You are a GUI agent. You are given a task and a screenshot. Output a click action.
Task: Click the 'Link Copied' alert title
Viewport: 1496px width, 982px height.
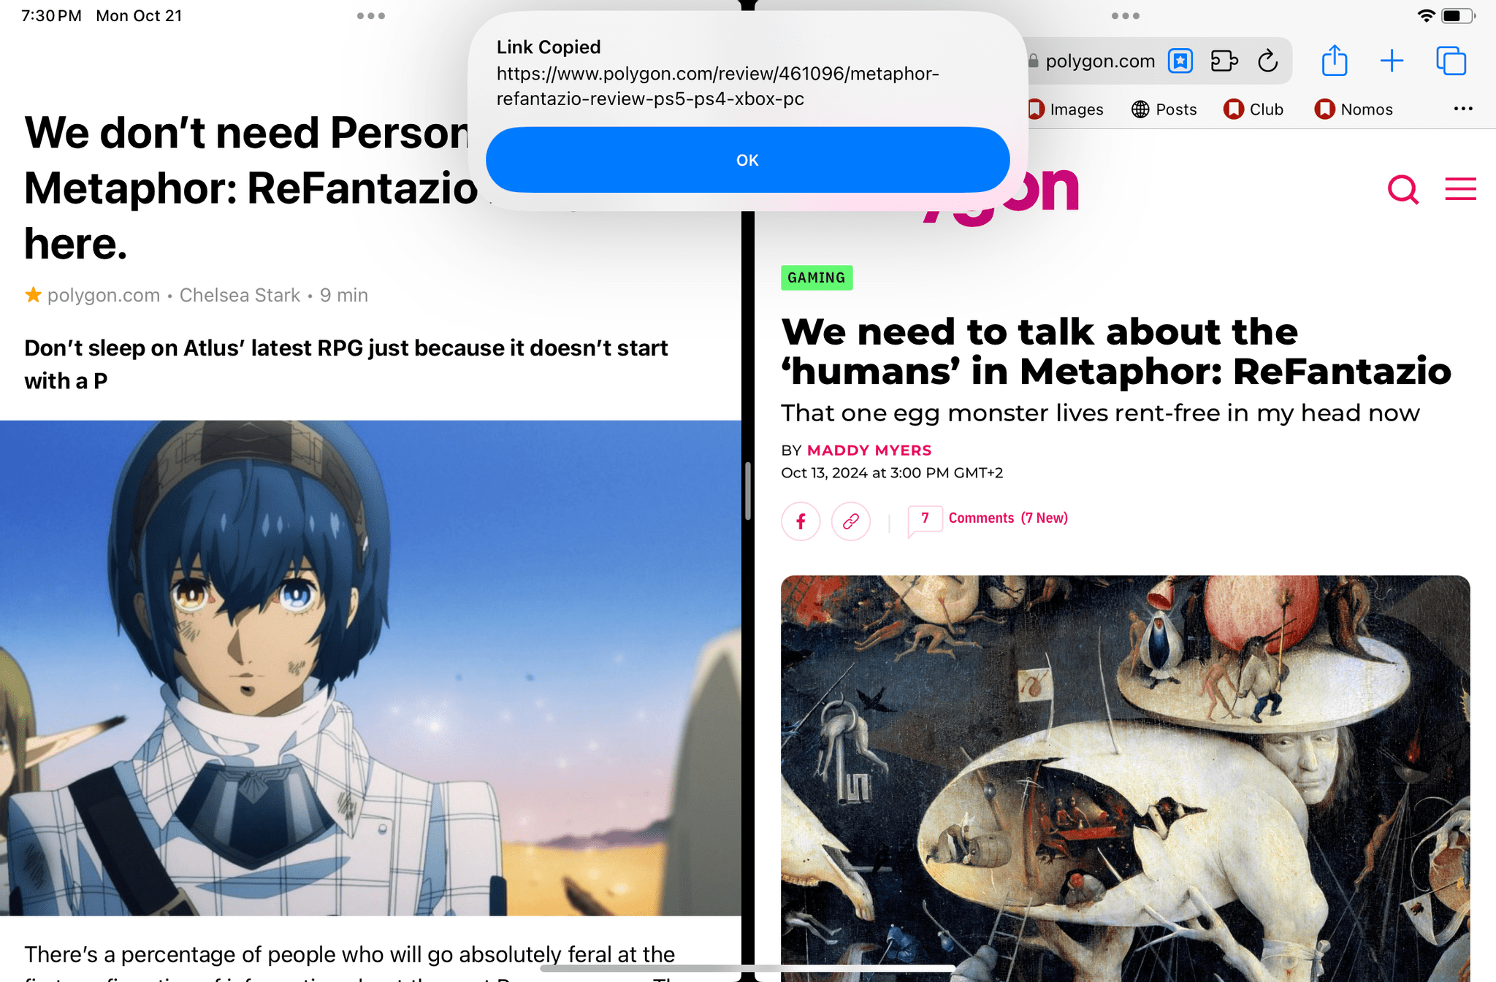[549, 47]
